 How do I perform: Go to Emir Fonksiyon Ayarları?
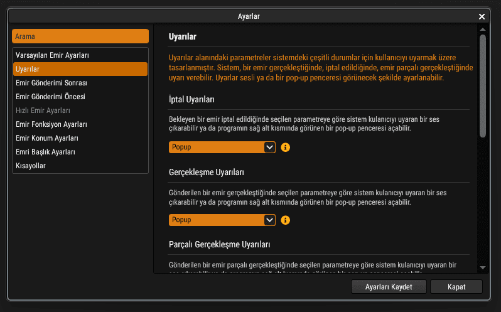click(x=80, y=124)
